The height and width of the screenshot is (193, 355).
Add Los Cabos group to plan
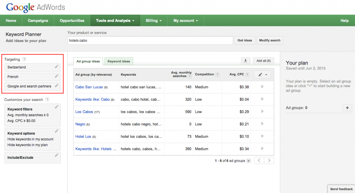coord(262,111)
